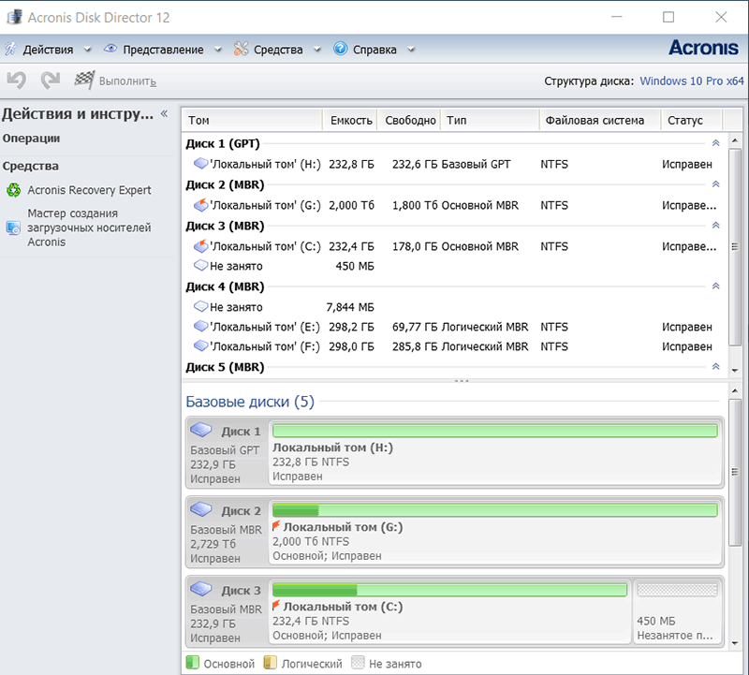Open Мастер создания загрузочных носителей link
The height and width of the screenshot is (675, 749).
[x=89, y=227]
